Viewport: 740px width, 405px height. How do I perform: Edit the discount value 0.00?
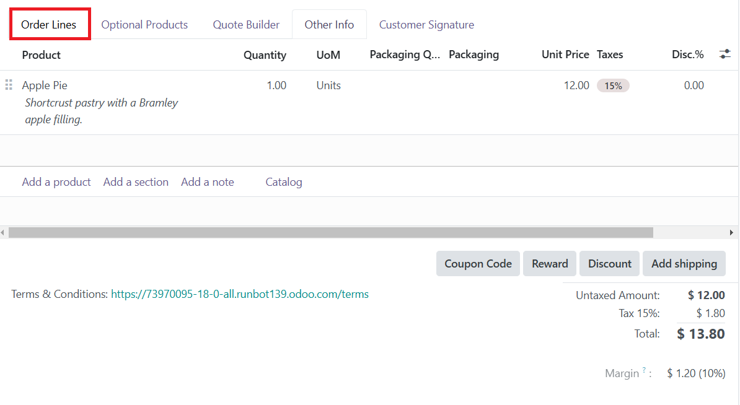click(694, 85)
